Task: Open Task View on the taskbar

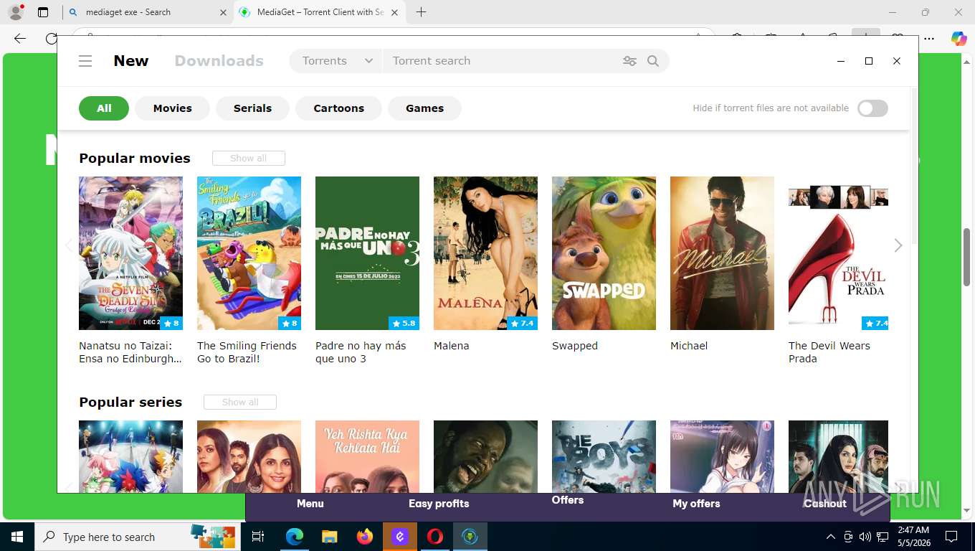Action: coord(259,537)
